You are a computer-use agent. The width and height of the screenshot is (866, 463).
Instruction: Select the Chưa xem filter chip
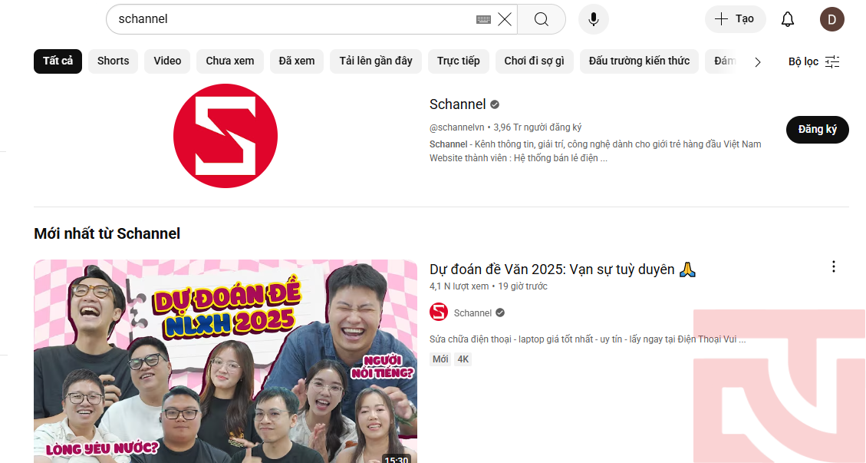coord(230,61)
